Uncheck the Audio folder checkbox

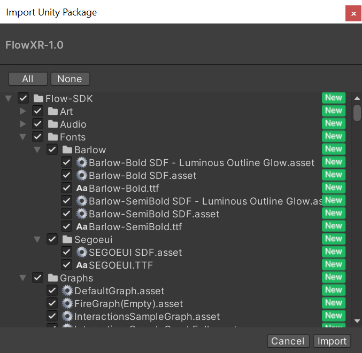pyautogui.click(x=38, y=124)
